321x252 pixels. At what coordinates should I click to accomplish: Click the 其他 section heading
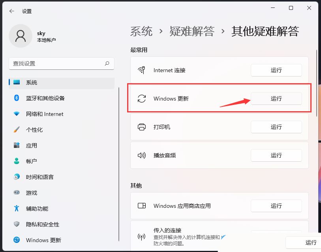[136, 185]
